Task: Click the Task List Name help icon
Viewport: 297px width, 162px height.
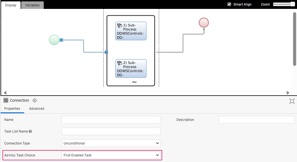Action: (30, 131)
